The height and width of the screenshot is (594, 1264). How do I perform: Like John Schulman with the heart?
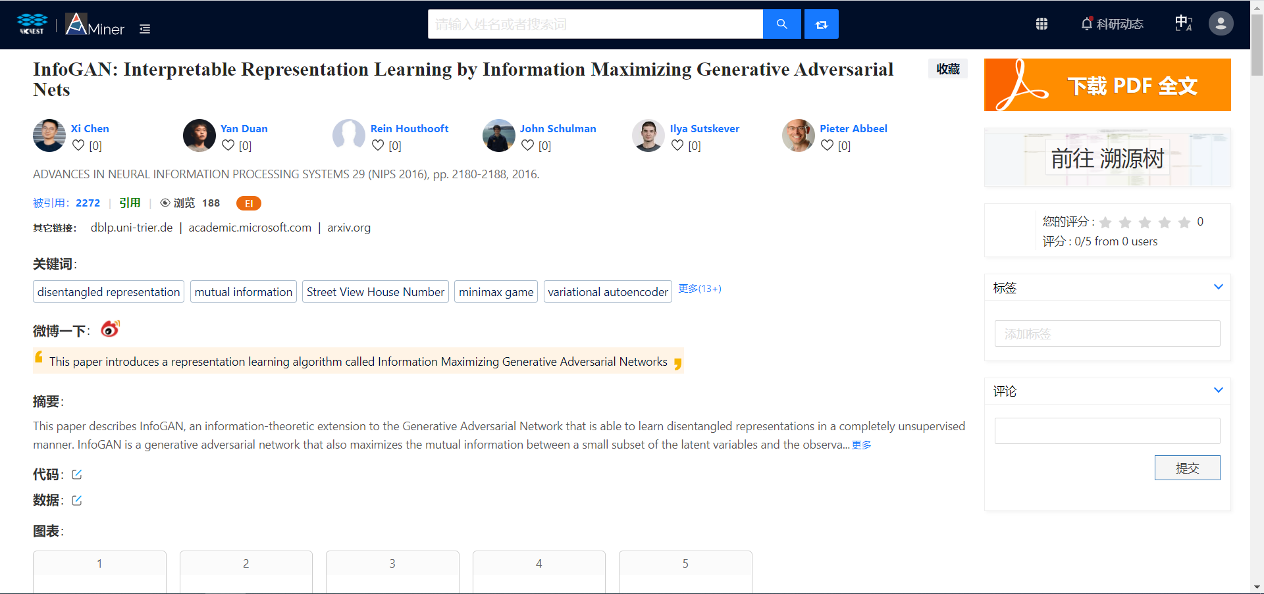click(527, 145)
